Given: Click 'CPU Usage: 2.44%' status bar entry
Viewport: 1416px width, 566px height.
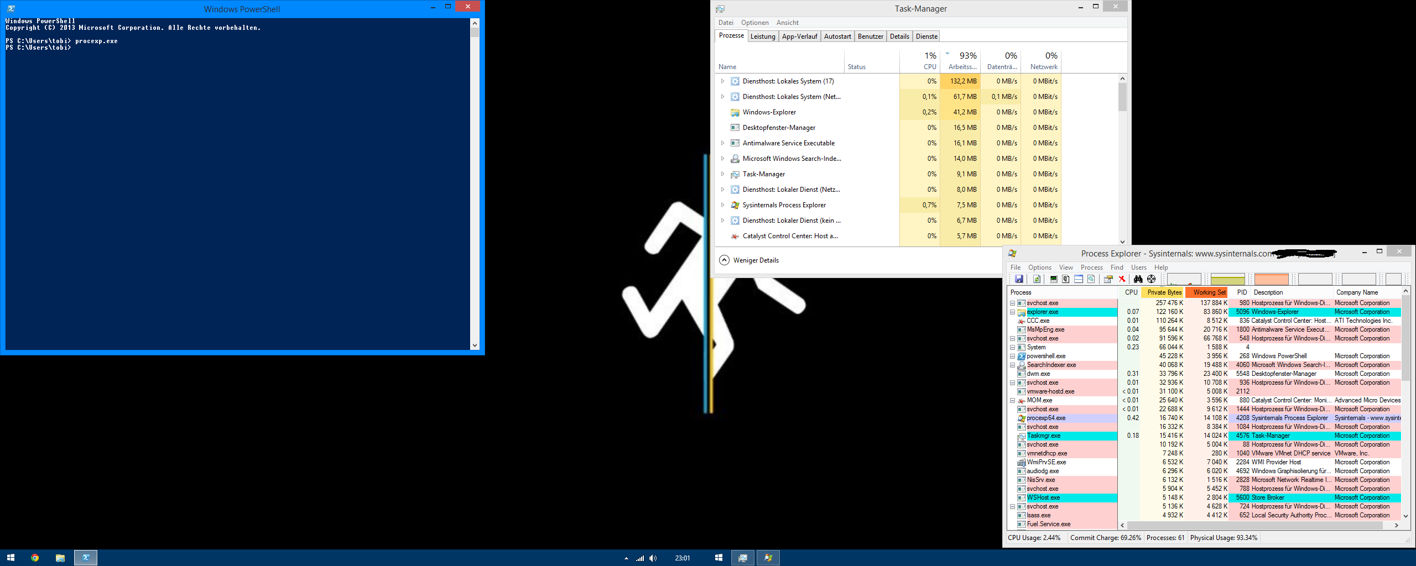Looking at the screenshot, I should [1034, 538].
